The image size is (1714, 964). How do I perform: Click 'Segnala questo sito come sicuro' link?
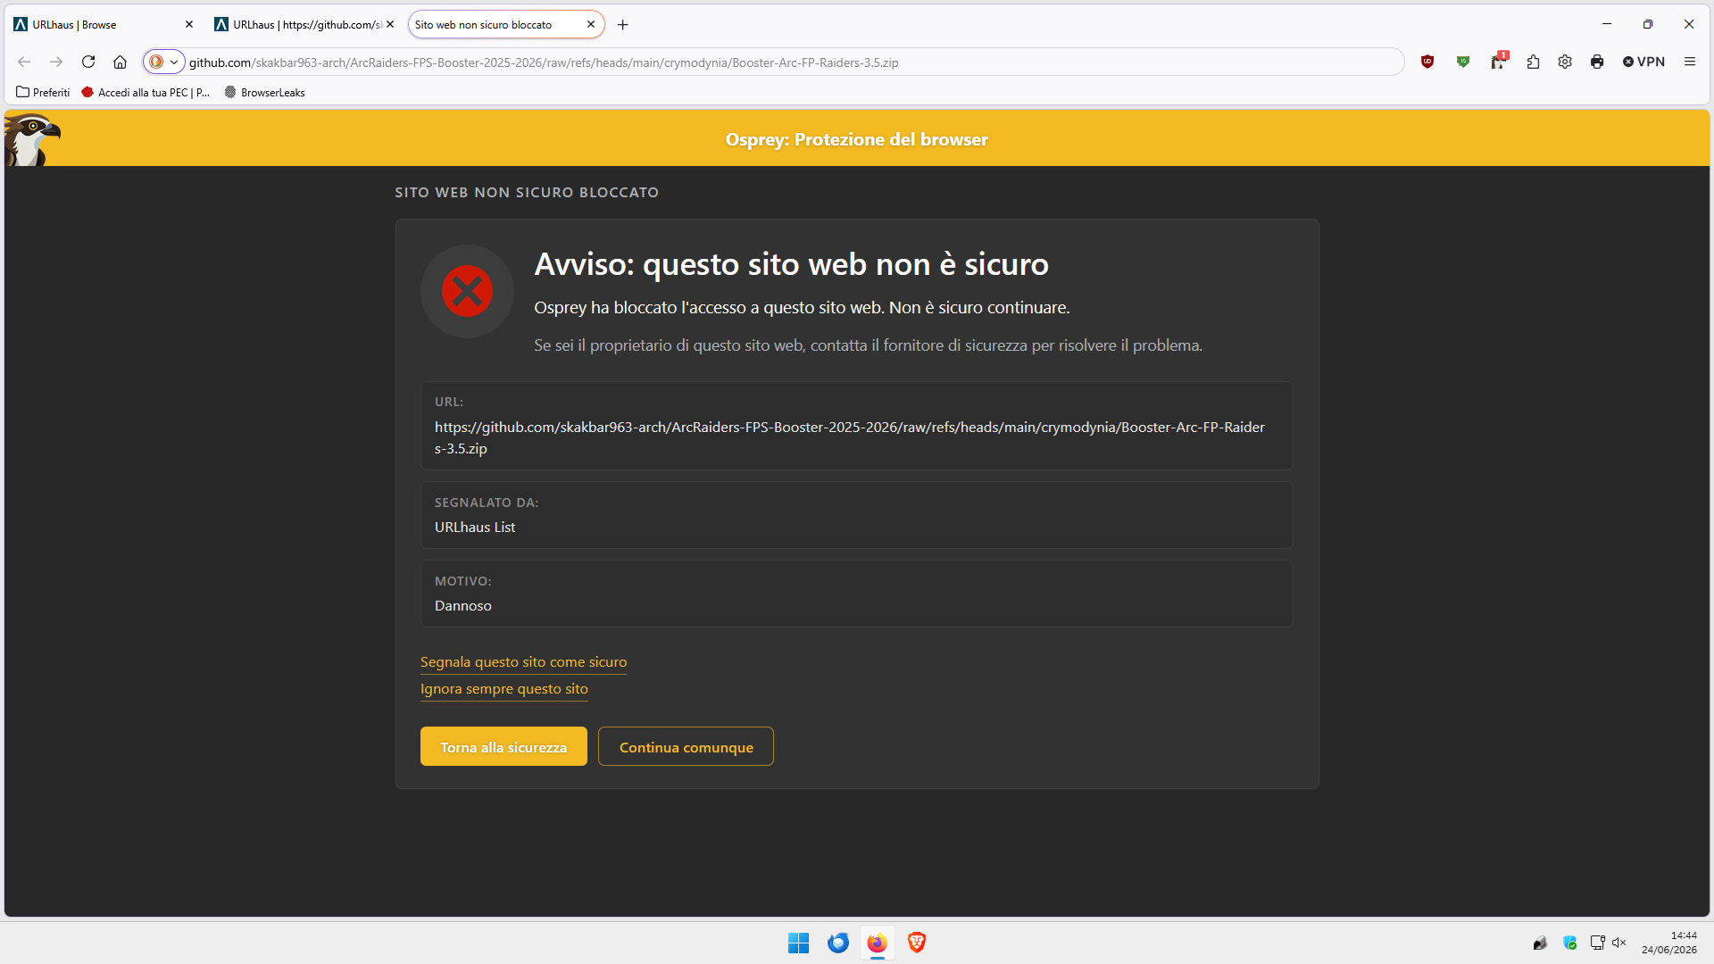(523, 662)
